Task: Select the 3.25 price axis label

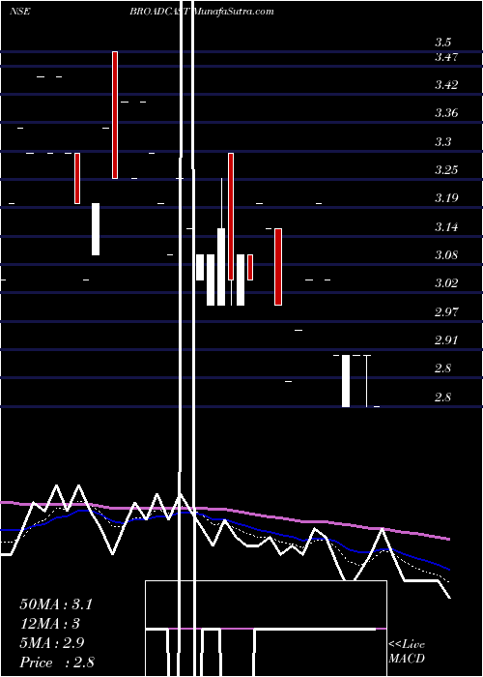Action: (446, 170)
